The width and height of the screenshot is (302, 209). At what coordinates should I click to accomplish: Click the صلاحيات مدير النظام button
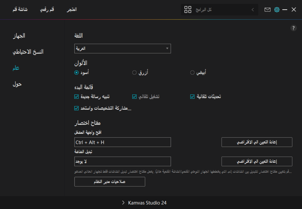[110, 182]
